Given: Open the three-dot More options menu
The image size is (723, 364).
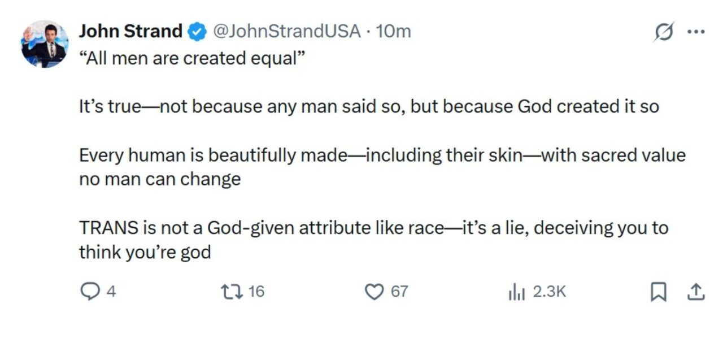Looking at the screenshot, I should pos(696,32).
